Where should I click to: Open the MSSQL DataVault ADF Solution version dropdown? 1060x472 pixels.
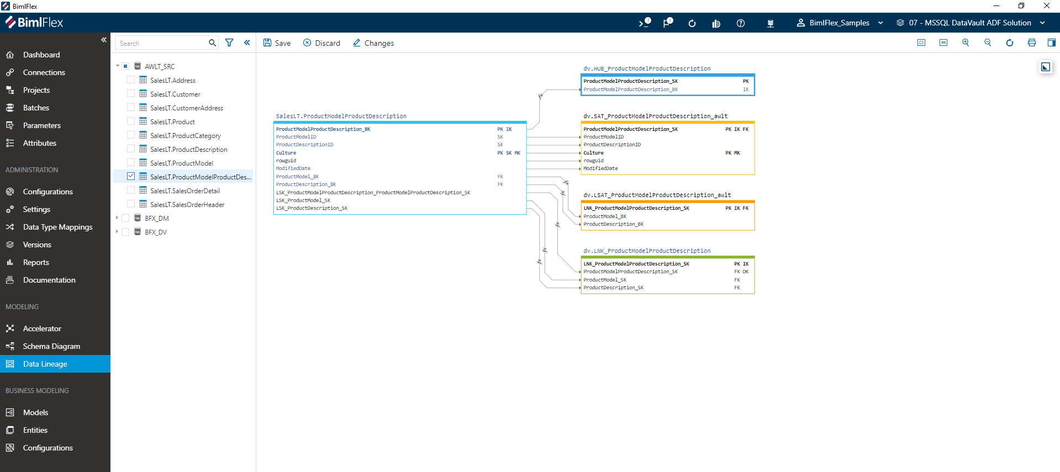971,23
